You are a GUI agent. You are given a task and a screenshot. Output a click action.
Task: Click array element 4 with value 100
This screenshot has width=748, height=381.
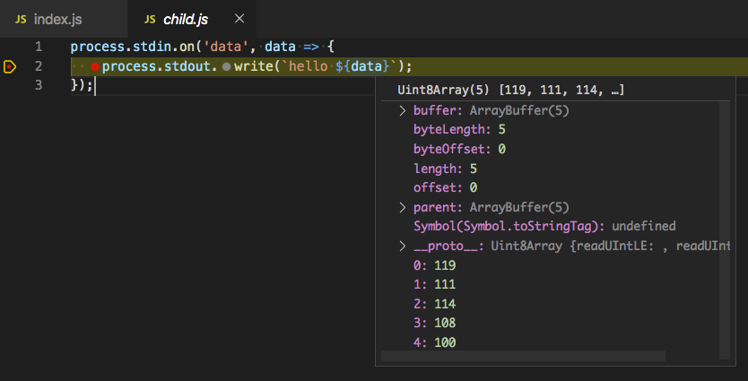click(435, 342)
